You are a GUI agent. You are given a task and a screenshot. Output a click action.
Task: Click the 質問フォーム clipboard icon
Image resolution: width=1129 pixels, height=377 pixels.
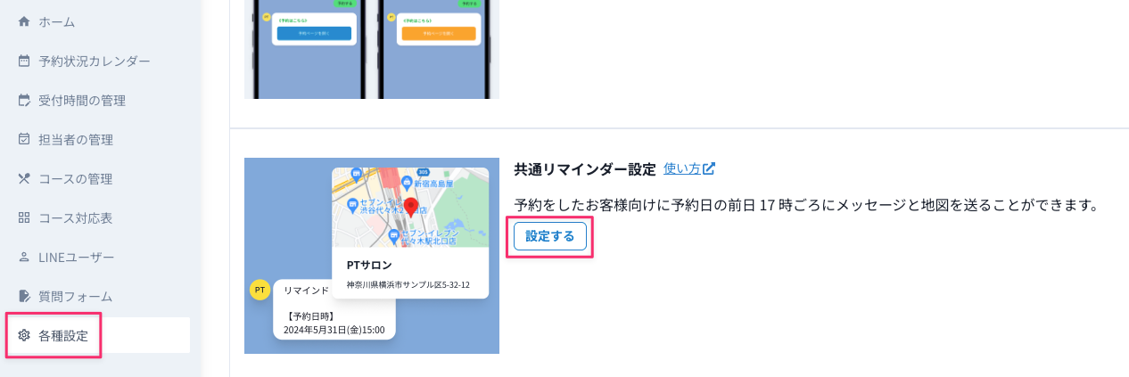24,296
